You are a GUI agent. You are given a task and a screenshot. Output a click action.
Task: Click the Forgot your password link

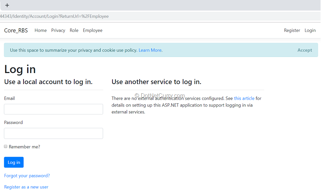[27, 176]
